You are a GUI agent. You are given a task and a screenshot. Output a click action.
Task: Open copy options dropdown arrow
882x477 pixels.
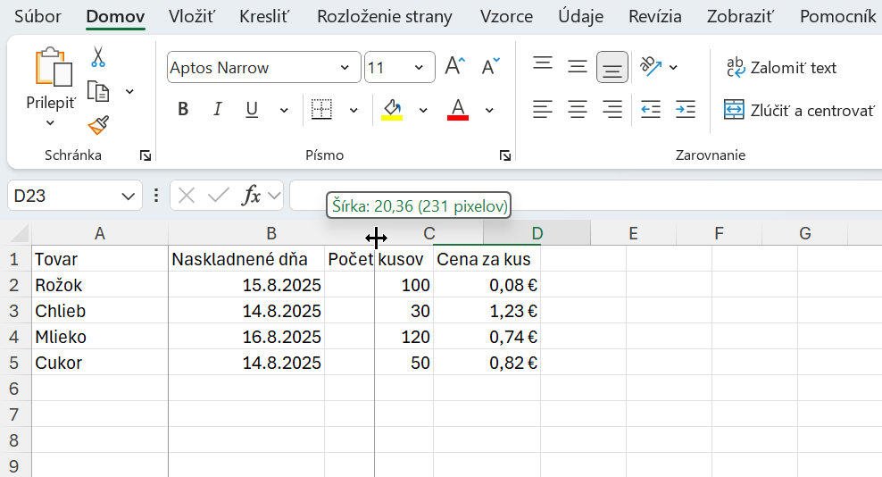pyautogui.click(x=130, y=91)
